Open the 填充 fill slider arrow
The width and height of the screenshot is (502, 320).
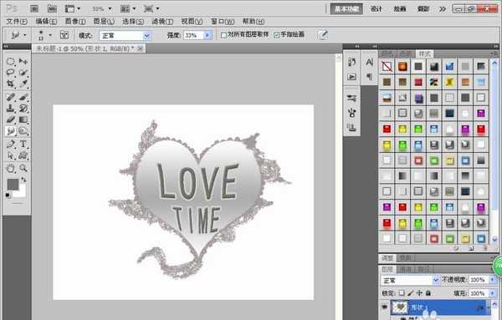pyautogui.click(x=493, y=293)
